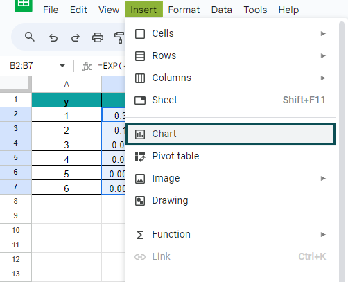The image size is (348, 282).
Task: Click the Rows icon in menu
Action: (140, 56)
